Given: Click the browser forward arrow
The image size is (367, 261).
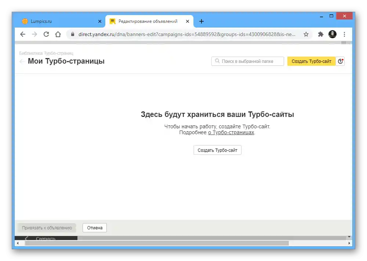Looking at the screenshot, I should [x=34, y=34].
